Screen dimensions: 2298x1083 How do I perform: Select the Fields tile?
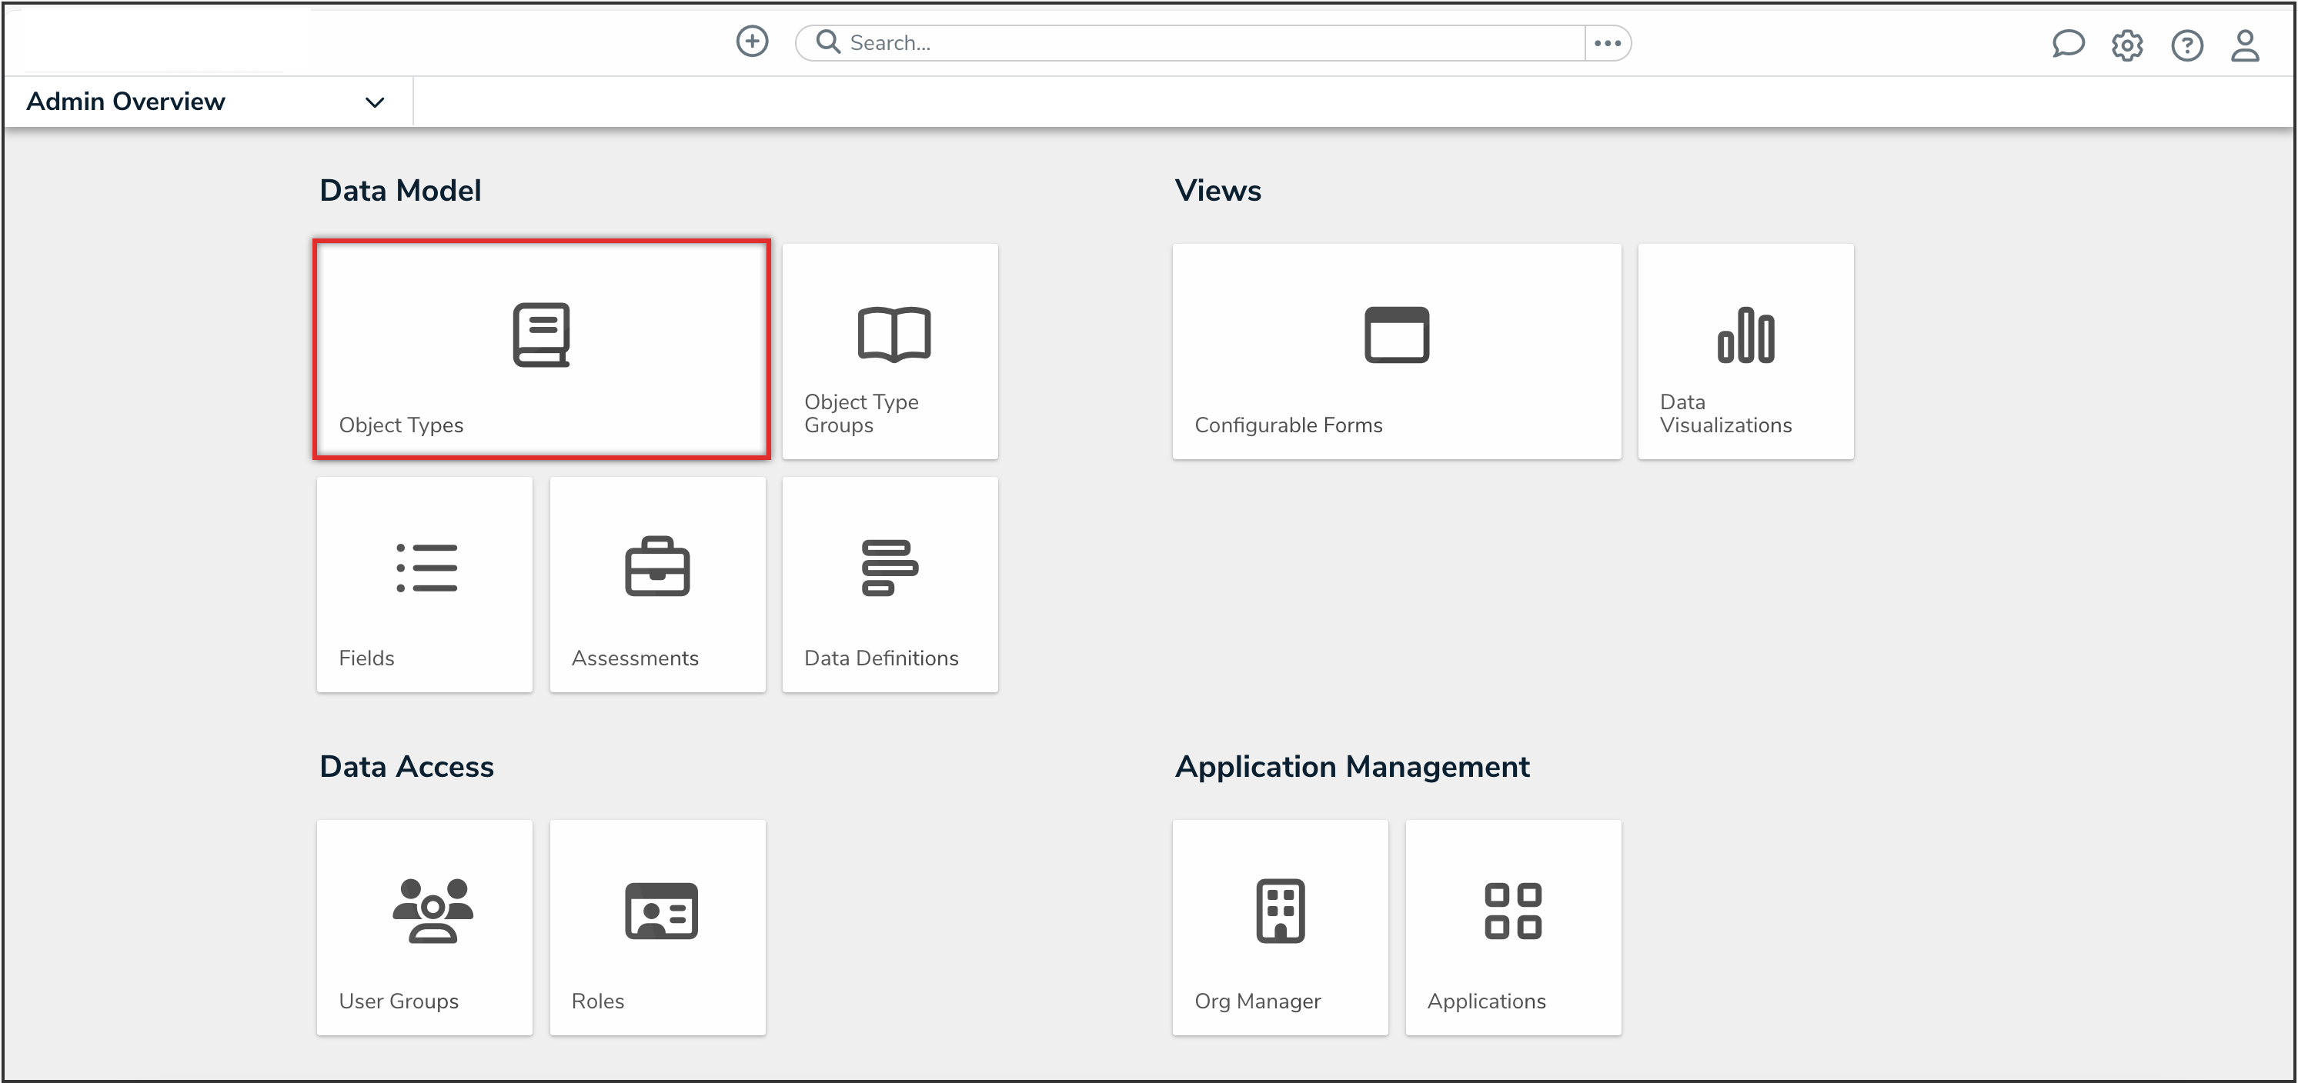[x=425, y=584]
